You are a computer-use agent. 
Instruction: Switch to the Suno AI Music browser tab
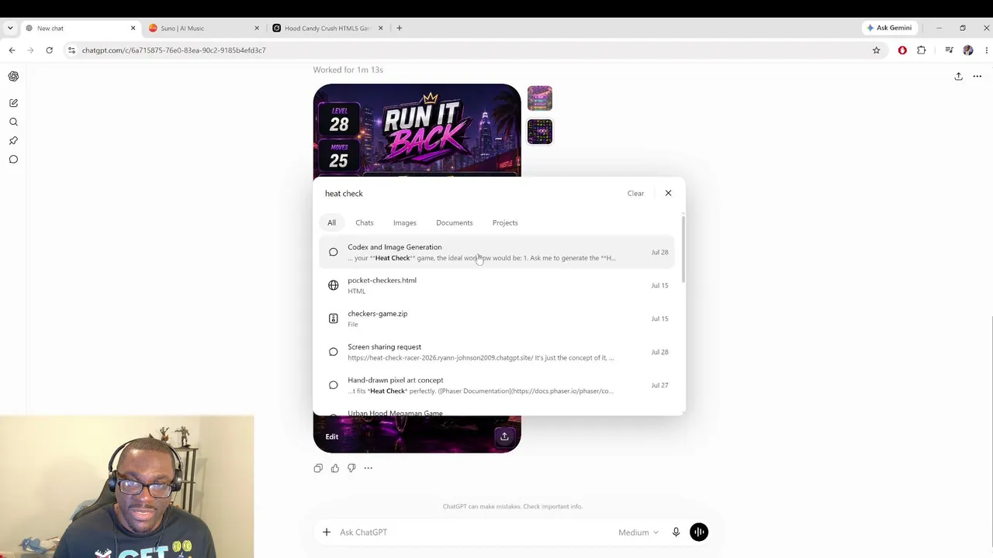click(204, 28)
